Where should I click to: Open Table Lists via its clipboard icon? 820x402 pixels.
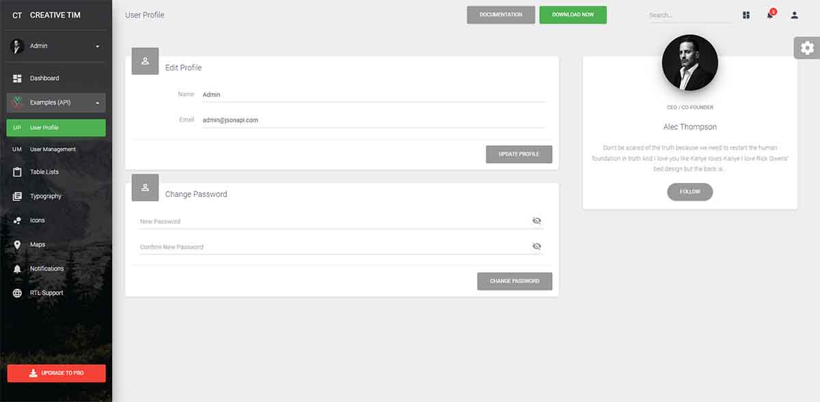click(16, 172)
